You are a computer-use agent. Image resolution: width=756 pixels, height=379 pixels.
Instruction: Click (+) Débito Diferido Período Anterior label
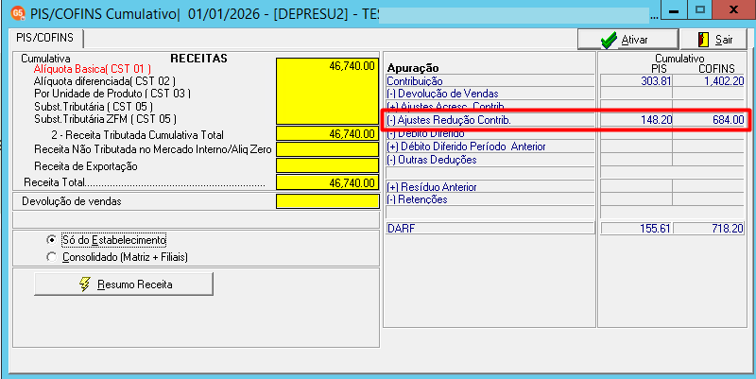[466, 146]
